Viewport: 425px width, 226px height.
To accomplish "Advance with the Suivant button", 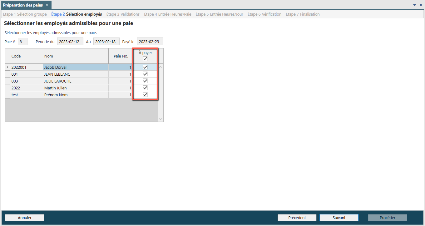I will (x=339, y=218).
